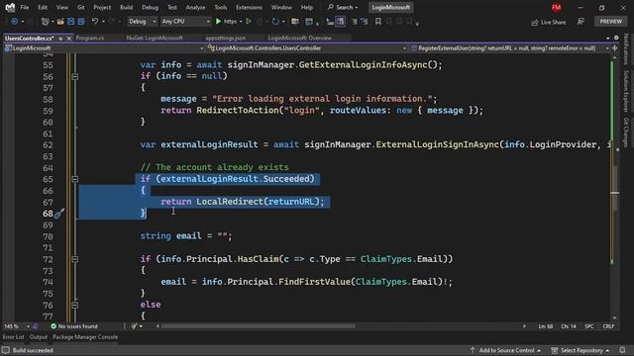Open the Any CPU platform dropdown
Viewport: 634px width, 356px height.
coord(185,22)
